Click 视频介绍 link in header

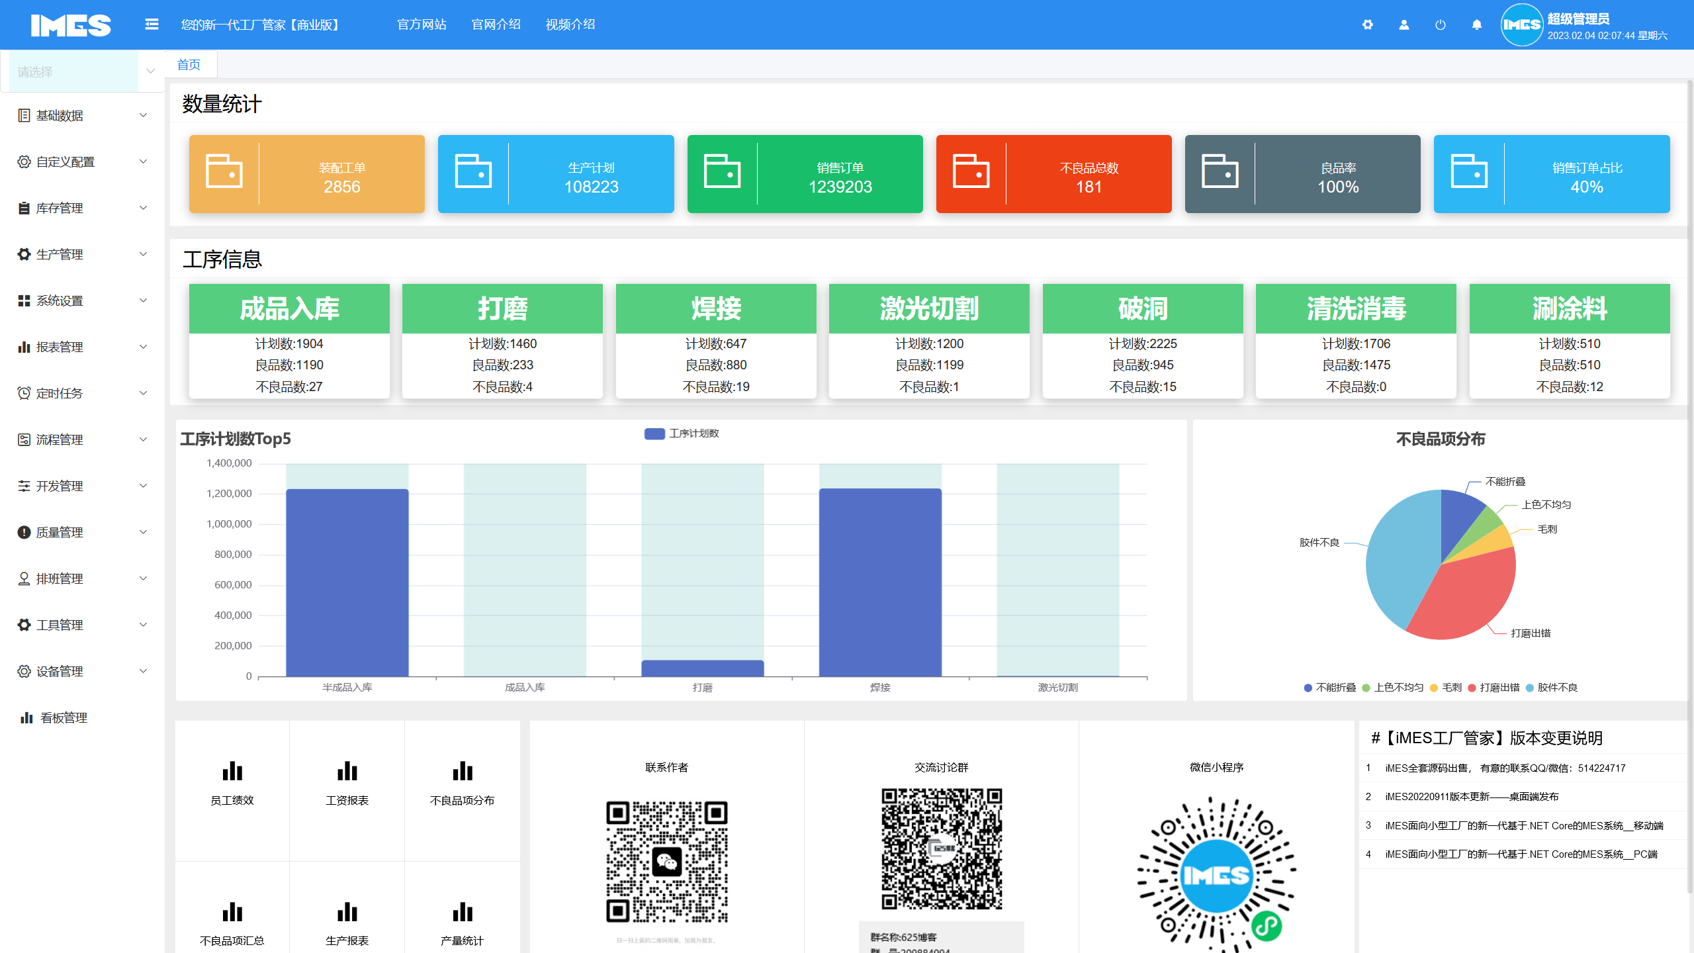point(570,24)
